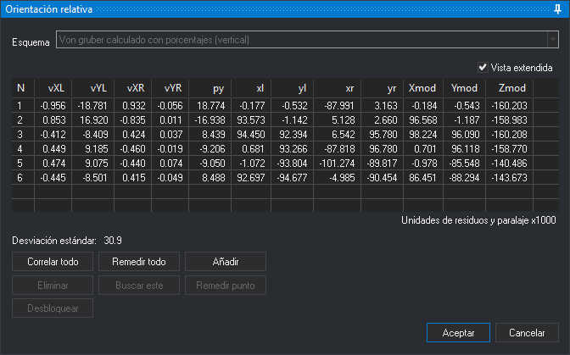Image resolution: width=570 pixels, height=355 pixels.
Task: Select the yr column header
Action: point(382,88)
